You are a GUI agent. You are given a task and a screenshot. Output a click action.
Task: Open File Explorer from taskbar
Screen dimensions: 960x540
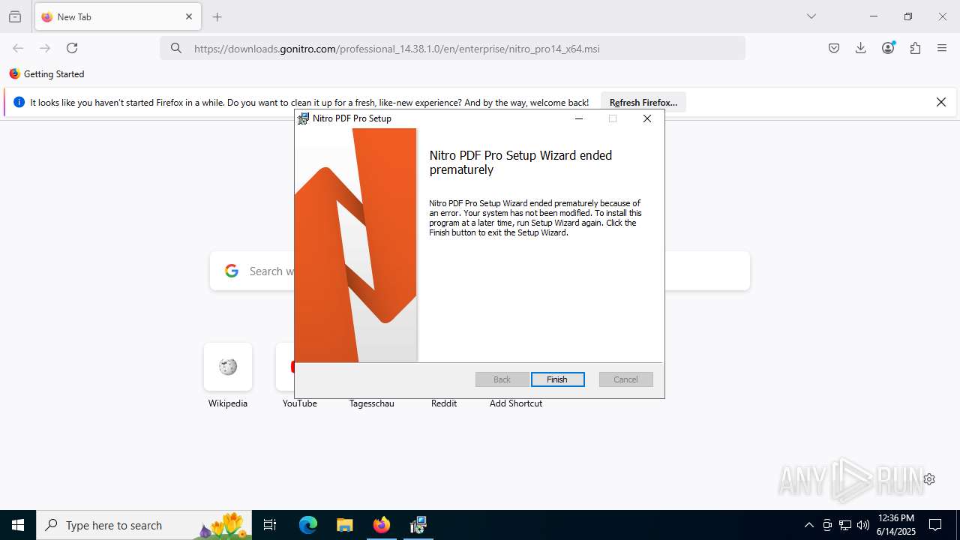(x=344, y=525)
